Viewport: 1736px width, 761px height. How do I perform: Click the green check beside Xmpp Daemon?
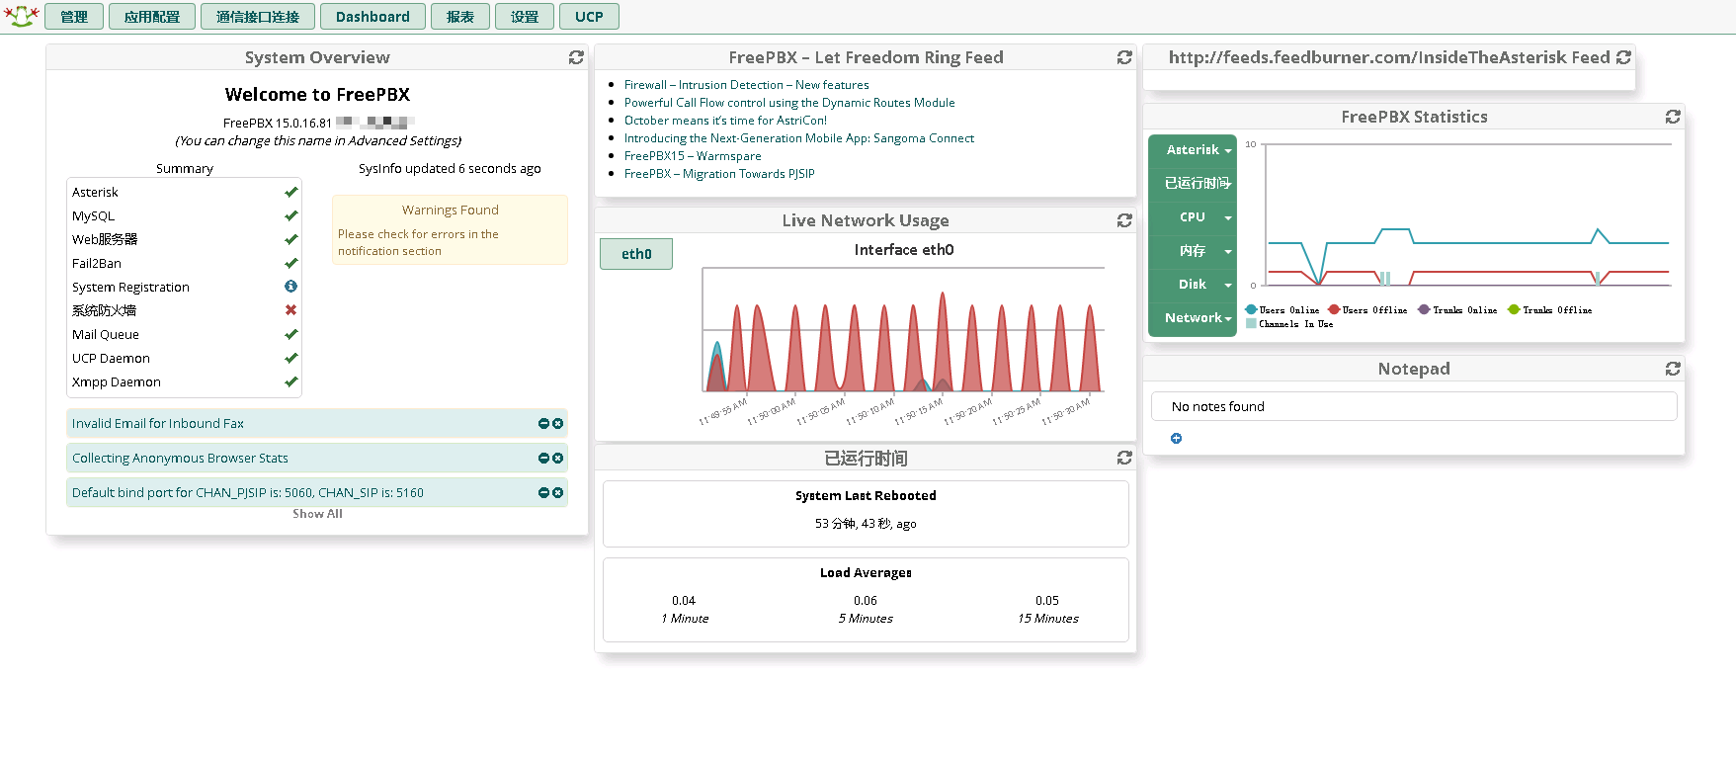point(290,381)
